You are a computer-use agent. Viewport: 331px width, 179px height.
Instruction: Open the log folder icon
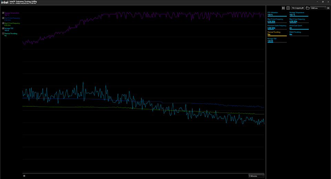point(308,8)
